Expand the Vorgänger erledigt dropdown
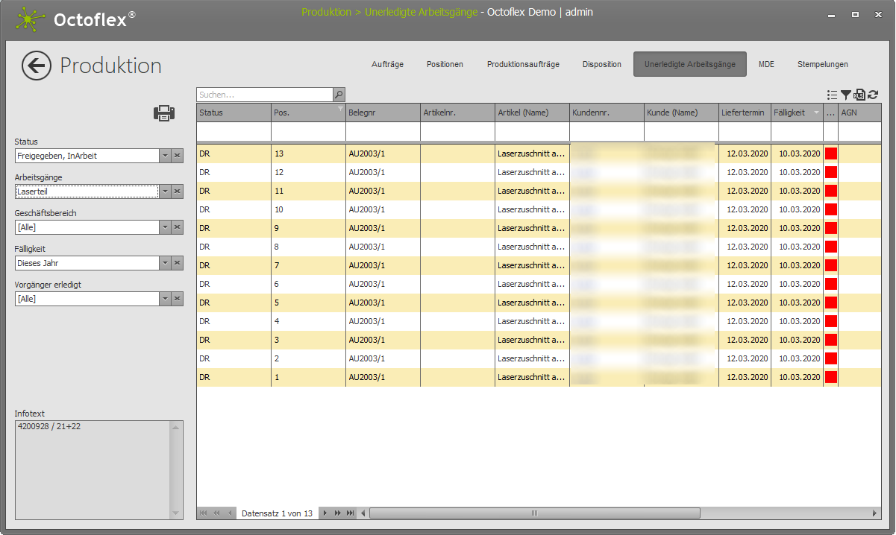Screen dimensions: 896x535 tap(165, 299)
